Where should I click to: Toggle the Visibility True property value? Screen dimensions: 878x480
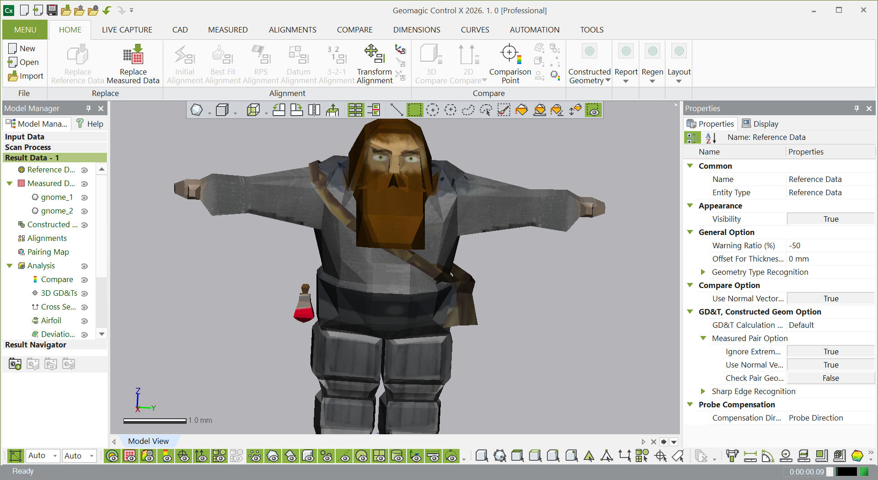(830, 219)
